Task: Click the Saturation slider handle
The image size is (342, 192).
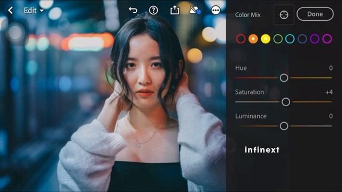Action: pyautogui.click(x=286, y=102)
